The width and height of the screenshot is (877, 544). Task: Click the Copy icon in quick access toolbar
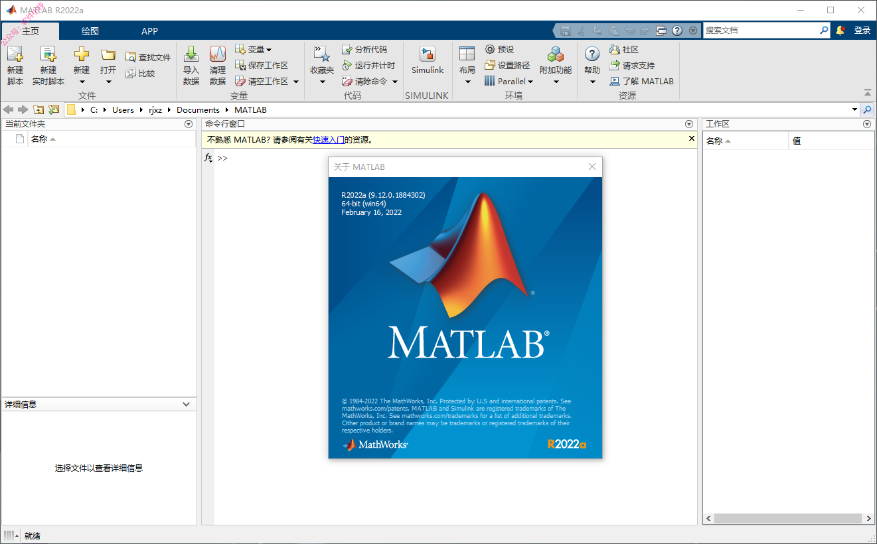(598, 31)
